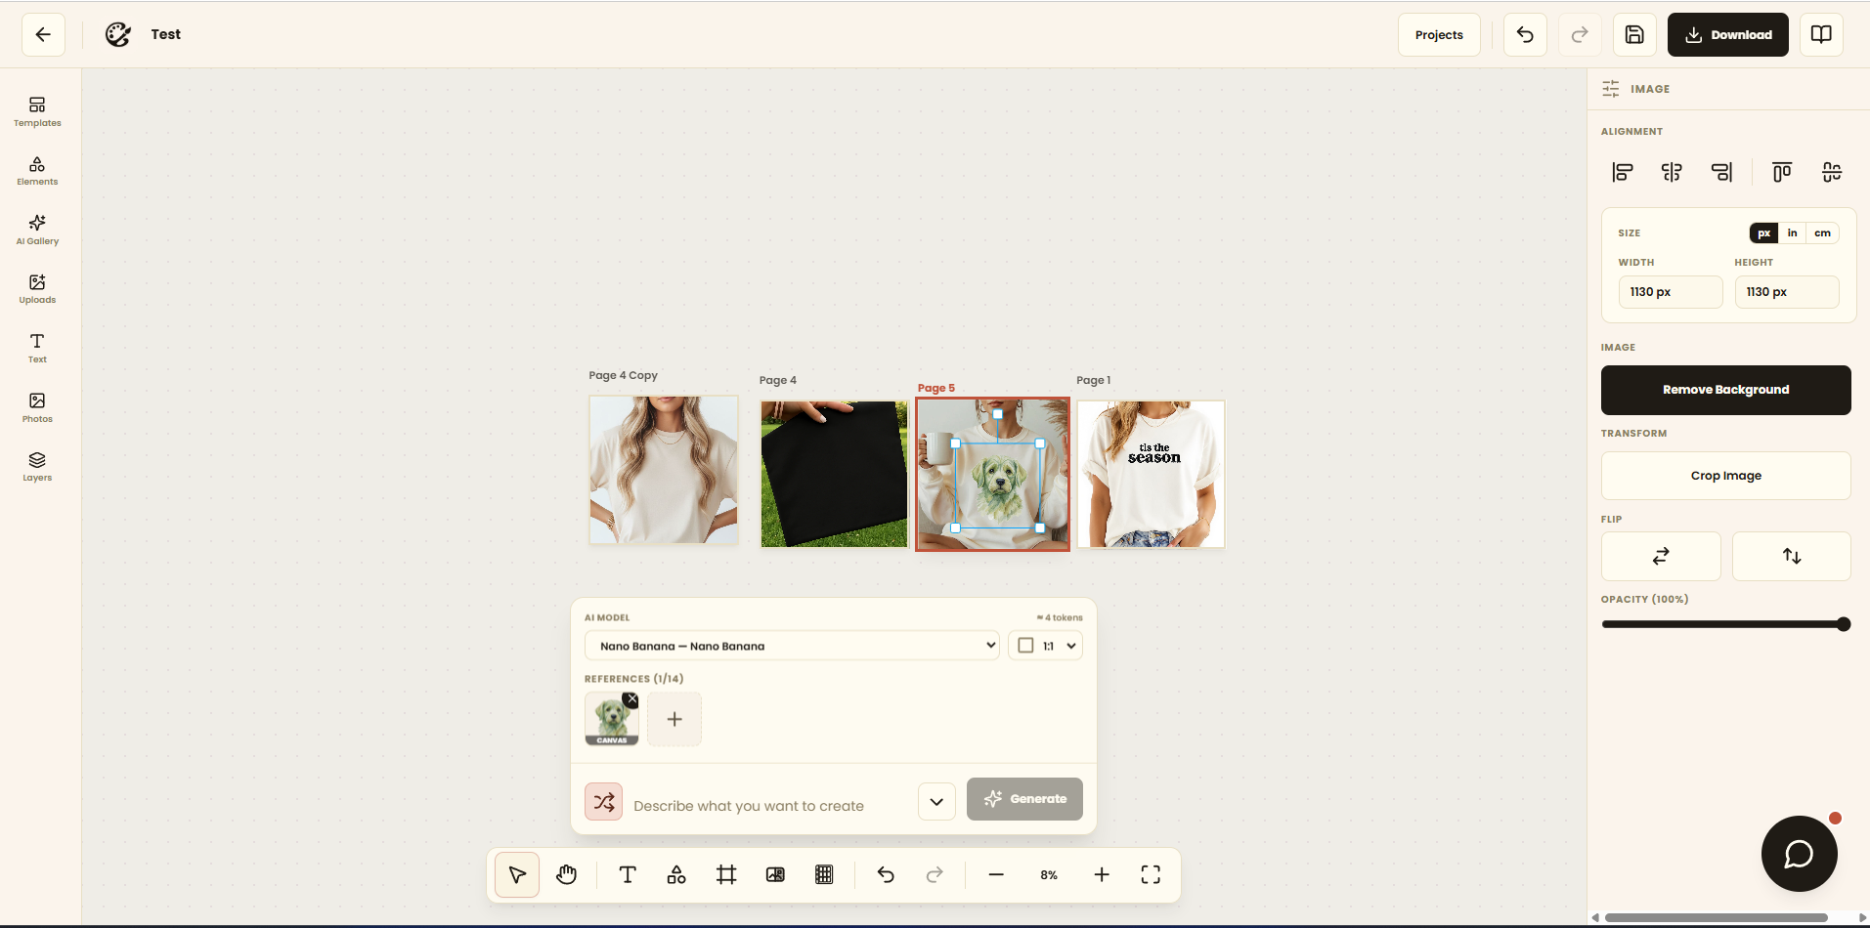
Task: Flip image vertically
Action: tap(1792, 556)
